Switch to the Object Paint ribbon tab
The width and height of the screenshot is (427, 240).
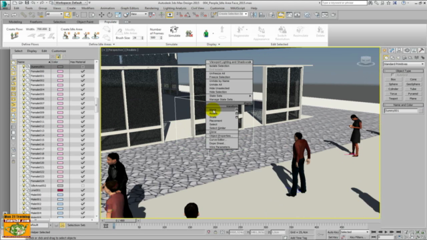85,22
